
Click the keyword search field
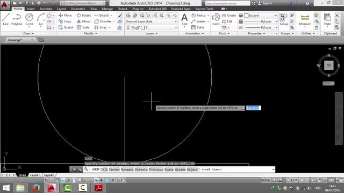227,3
